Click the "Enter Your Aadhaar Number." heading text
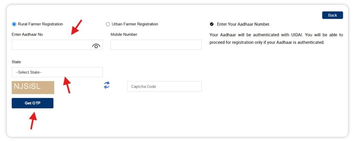The width and height of the screenshot is (354, 141). 243,24
